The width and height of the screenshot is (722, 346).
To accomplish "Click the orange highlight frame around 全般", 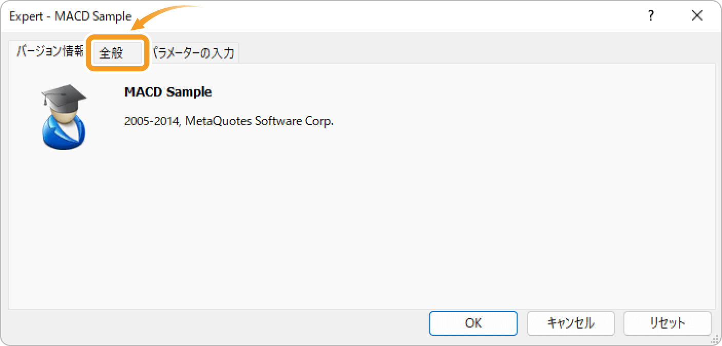I will click(118, 53).
